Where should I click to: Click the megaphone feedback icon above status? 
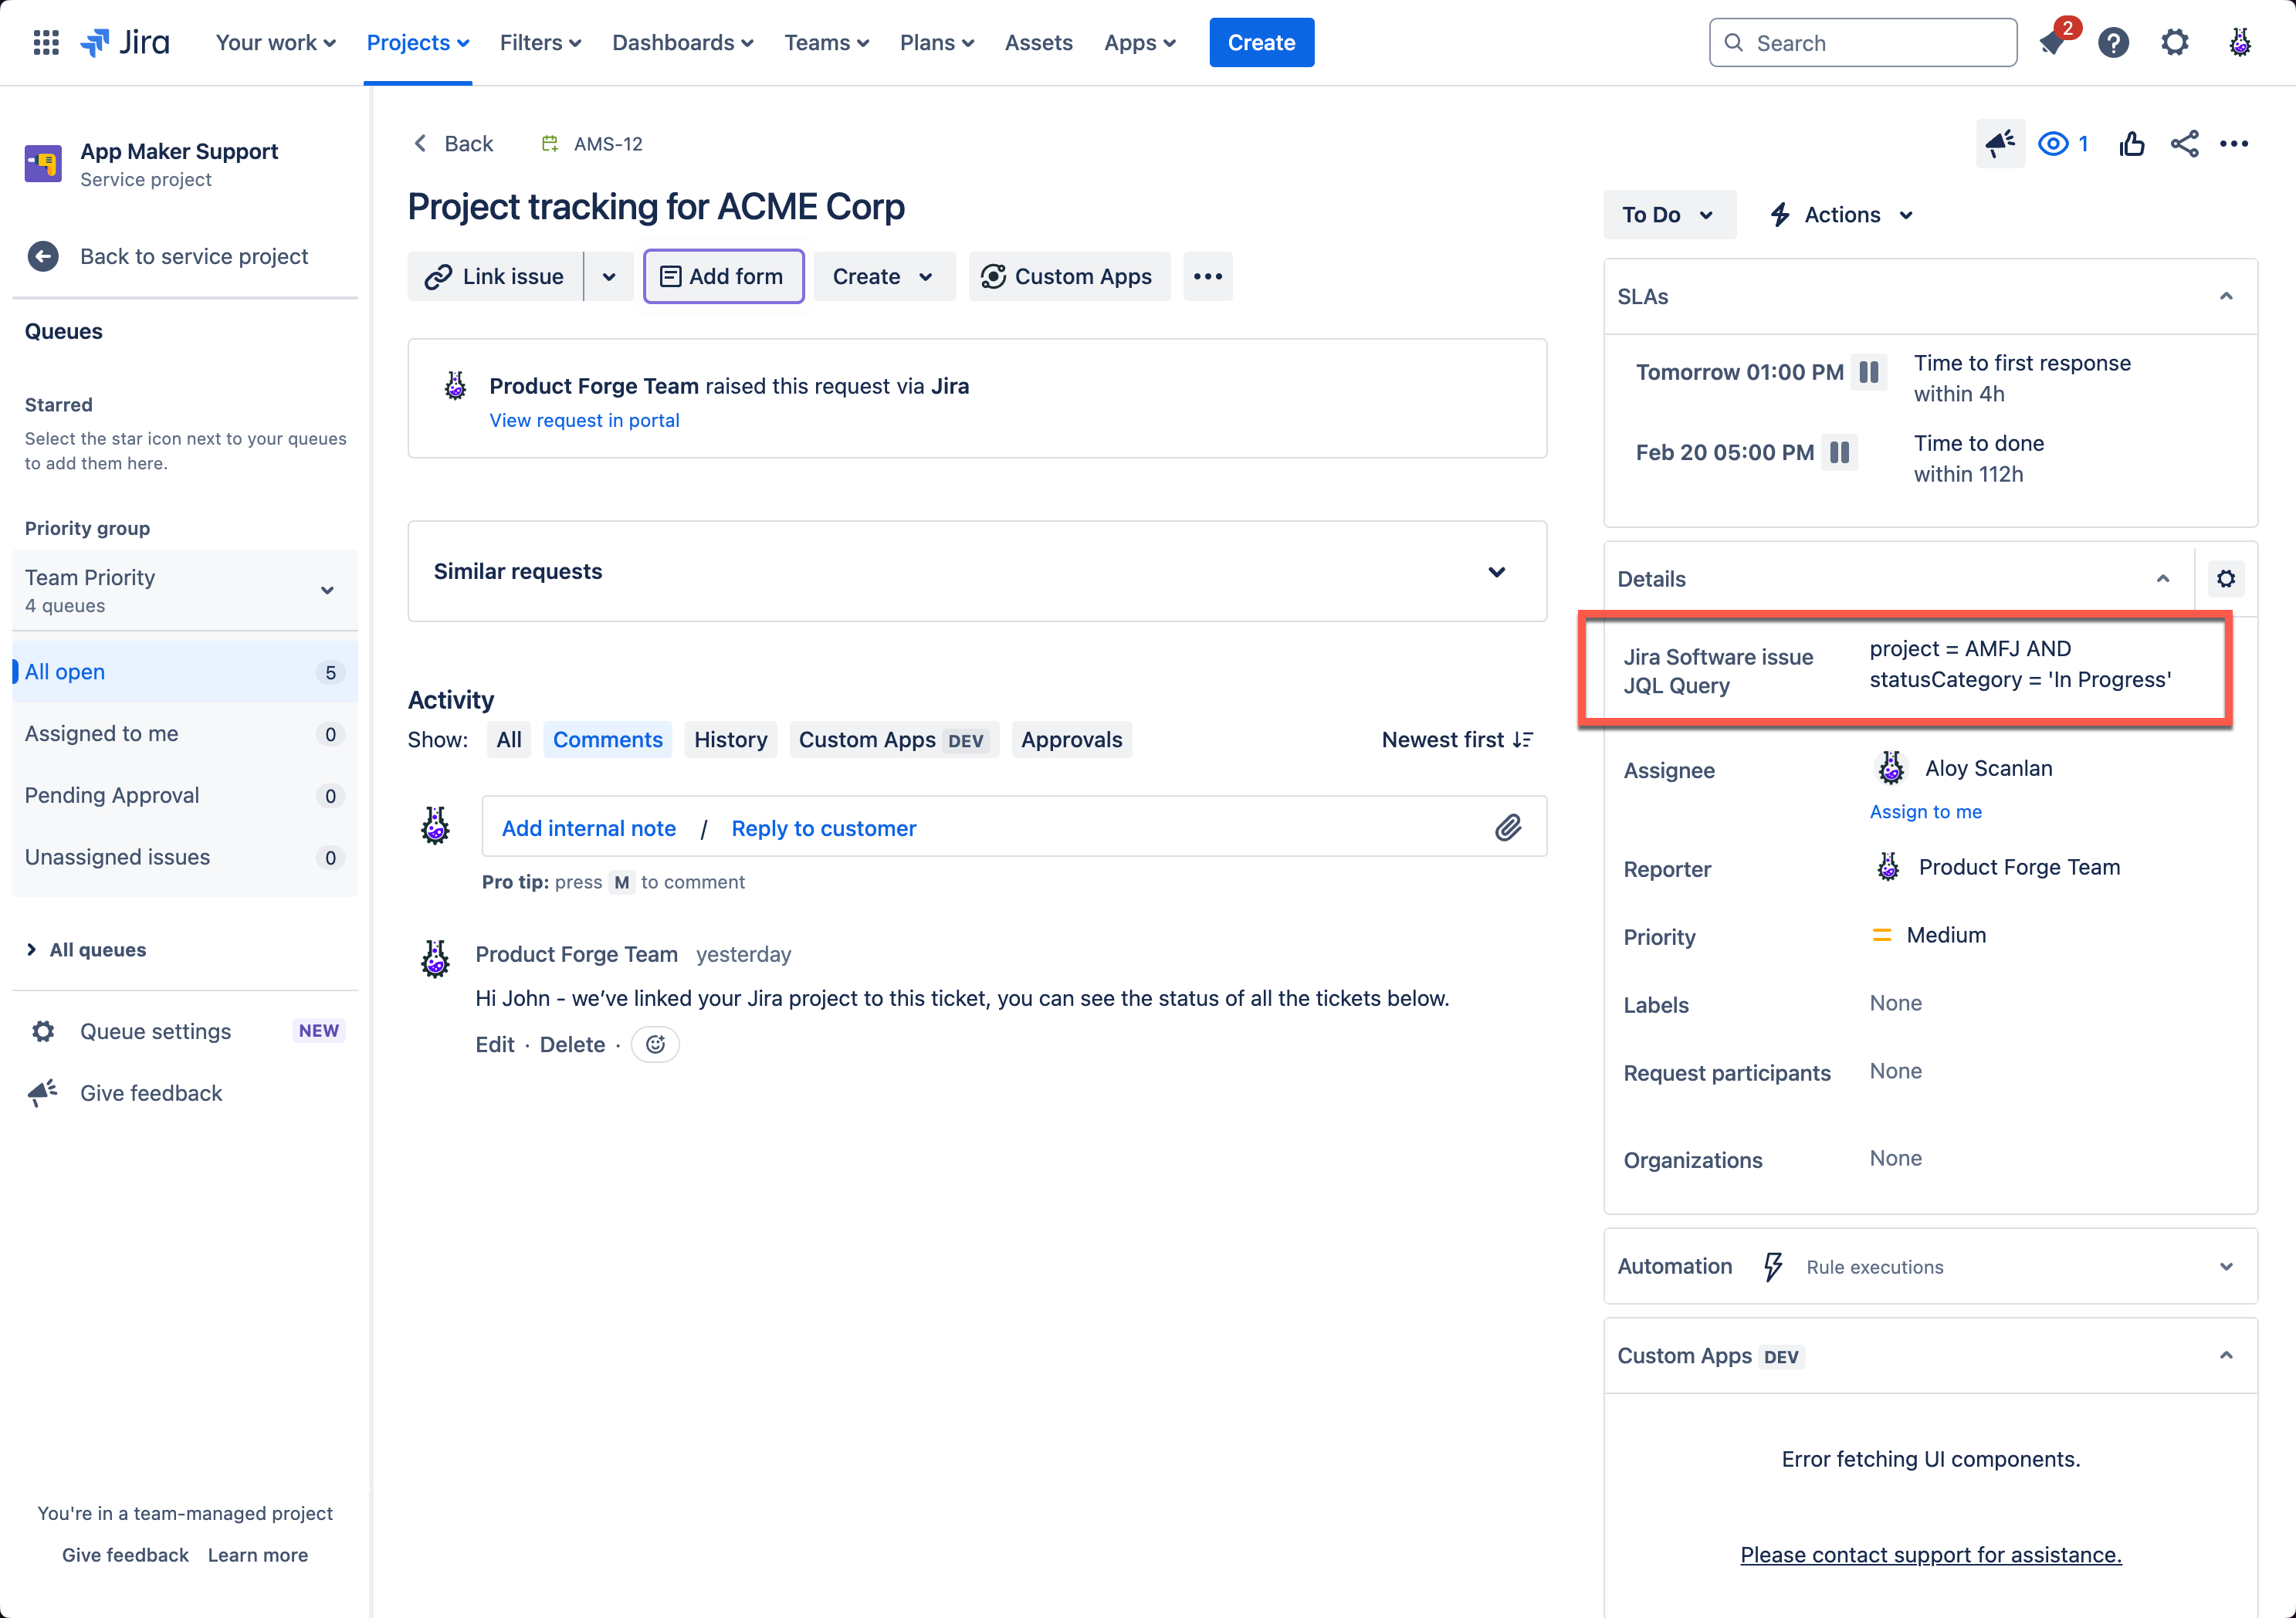coord(2000,144)
